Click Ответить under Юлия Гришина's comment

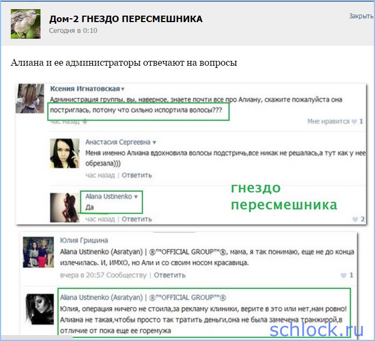(x=169, y=275)
